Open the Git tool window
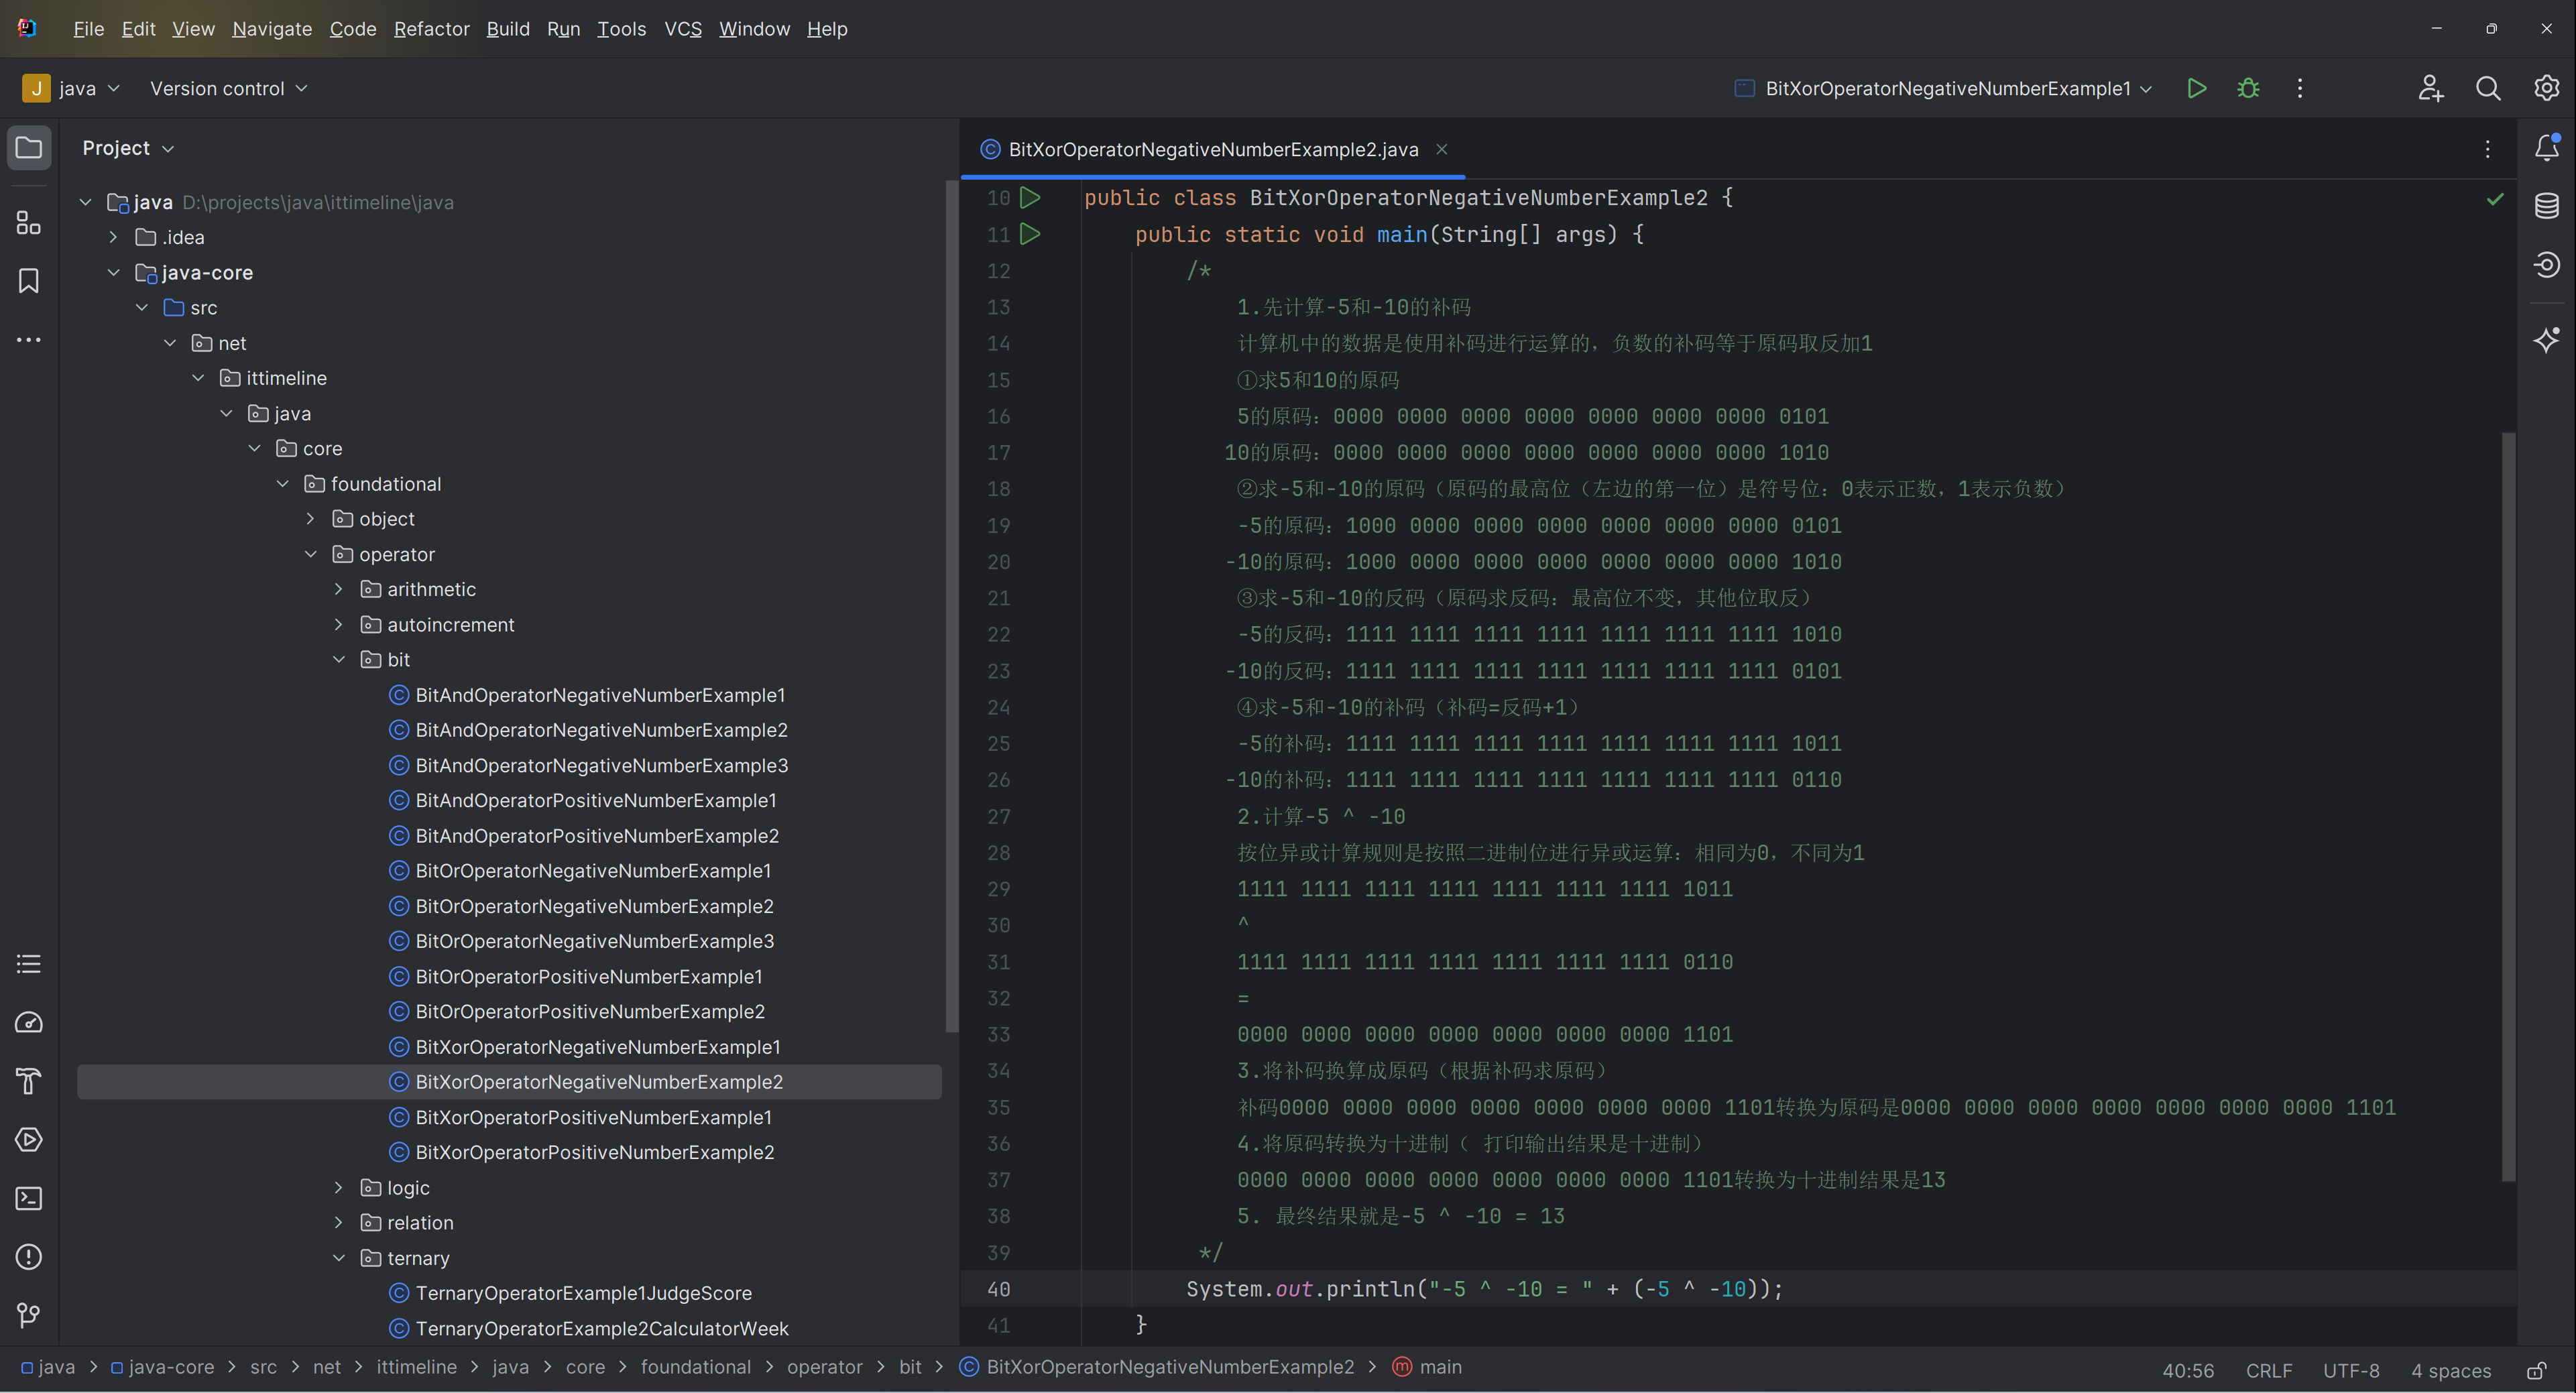Screen dimensions: 2576x1393 29,1315
